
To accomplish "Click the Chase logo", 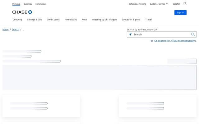I will (x=22, y=12).
